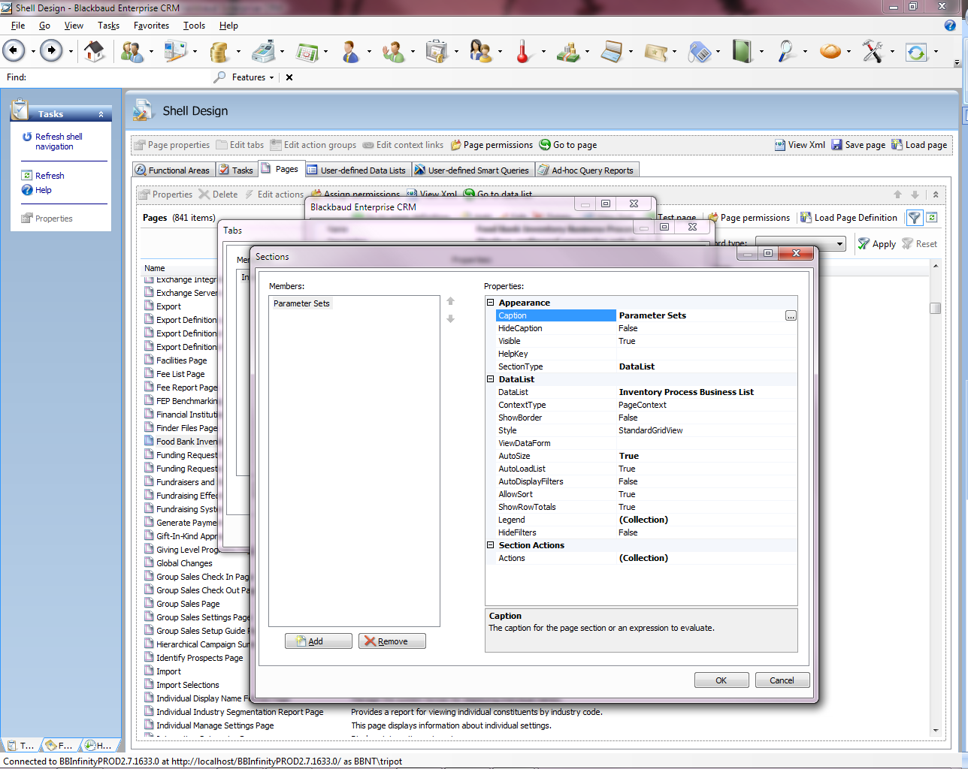This screenshot has width=968, height=769.
Task: Click the magnifying glass toolbar icon
Action: click(x=785, y=51)
